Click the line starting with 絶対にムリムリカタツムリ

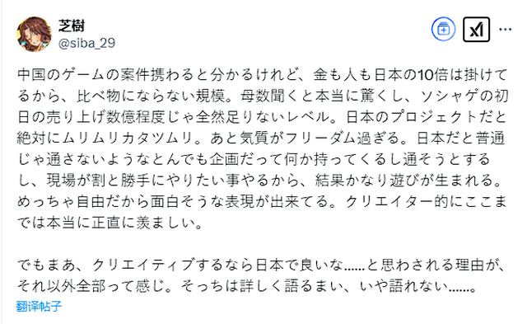(x=261, y=139)
